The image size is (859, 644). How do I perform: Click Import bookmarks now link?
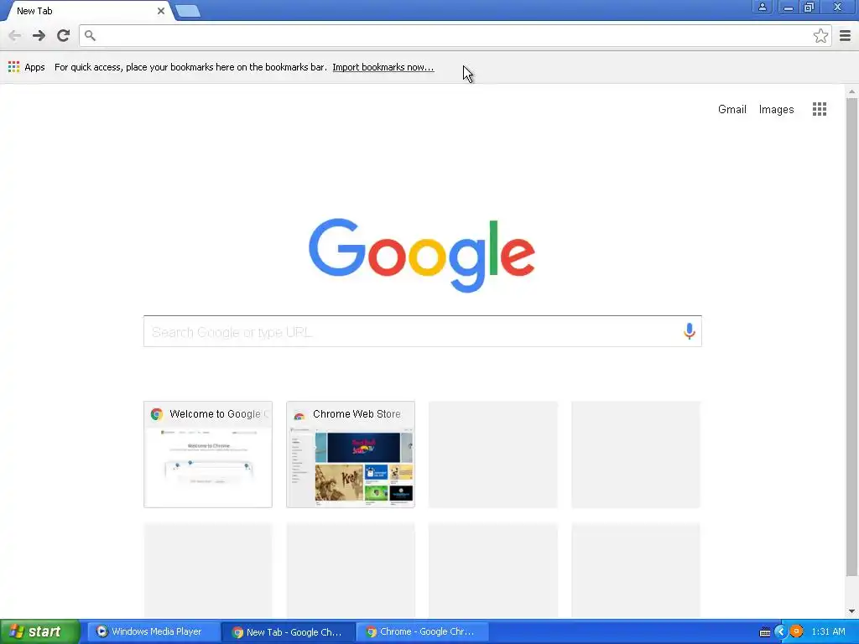click(x=383, y=67)
